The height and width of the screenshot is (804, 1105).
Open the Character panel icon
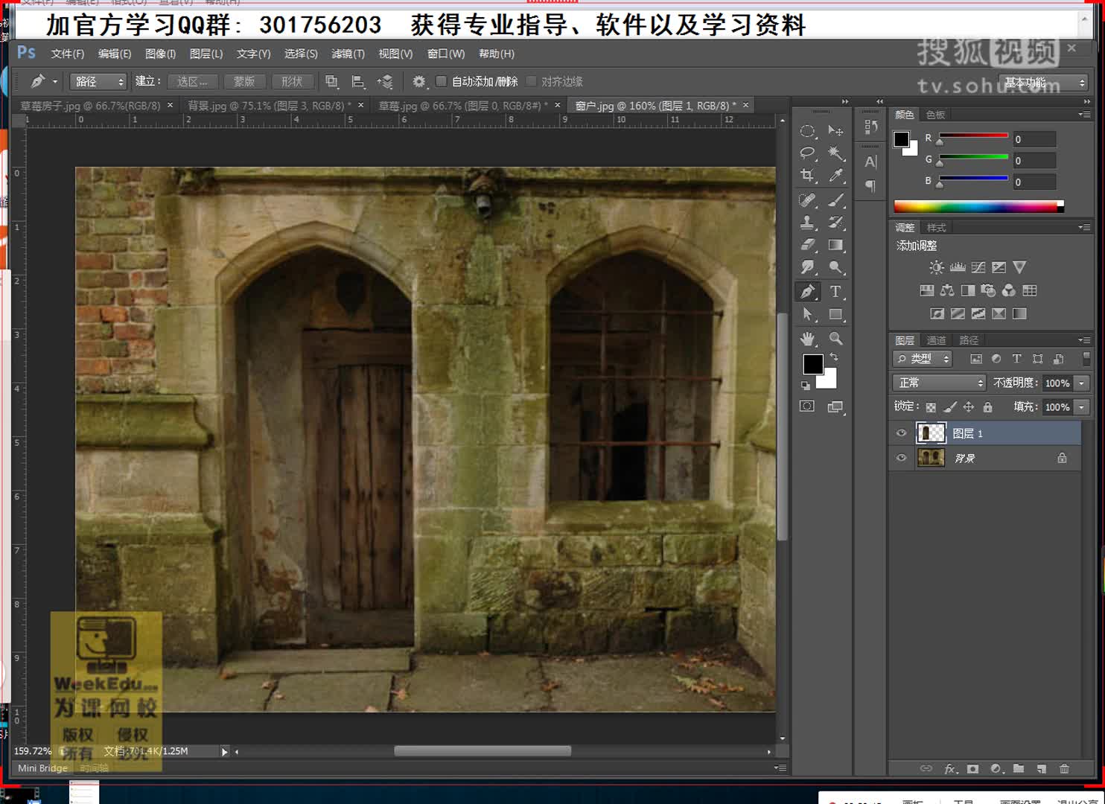click(x=871, y=162)
